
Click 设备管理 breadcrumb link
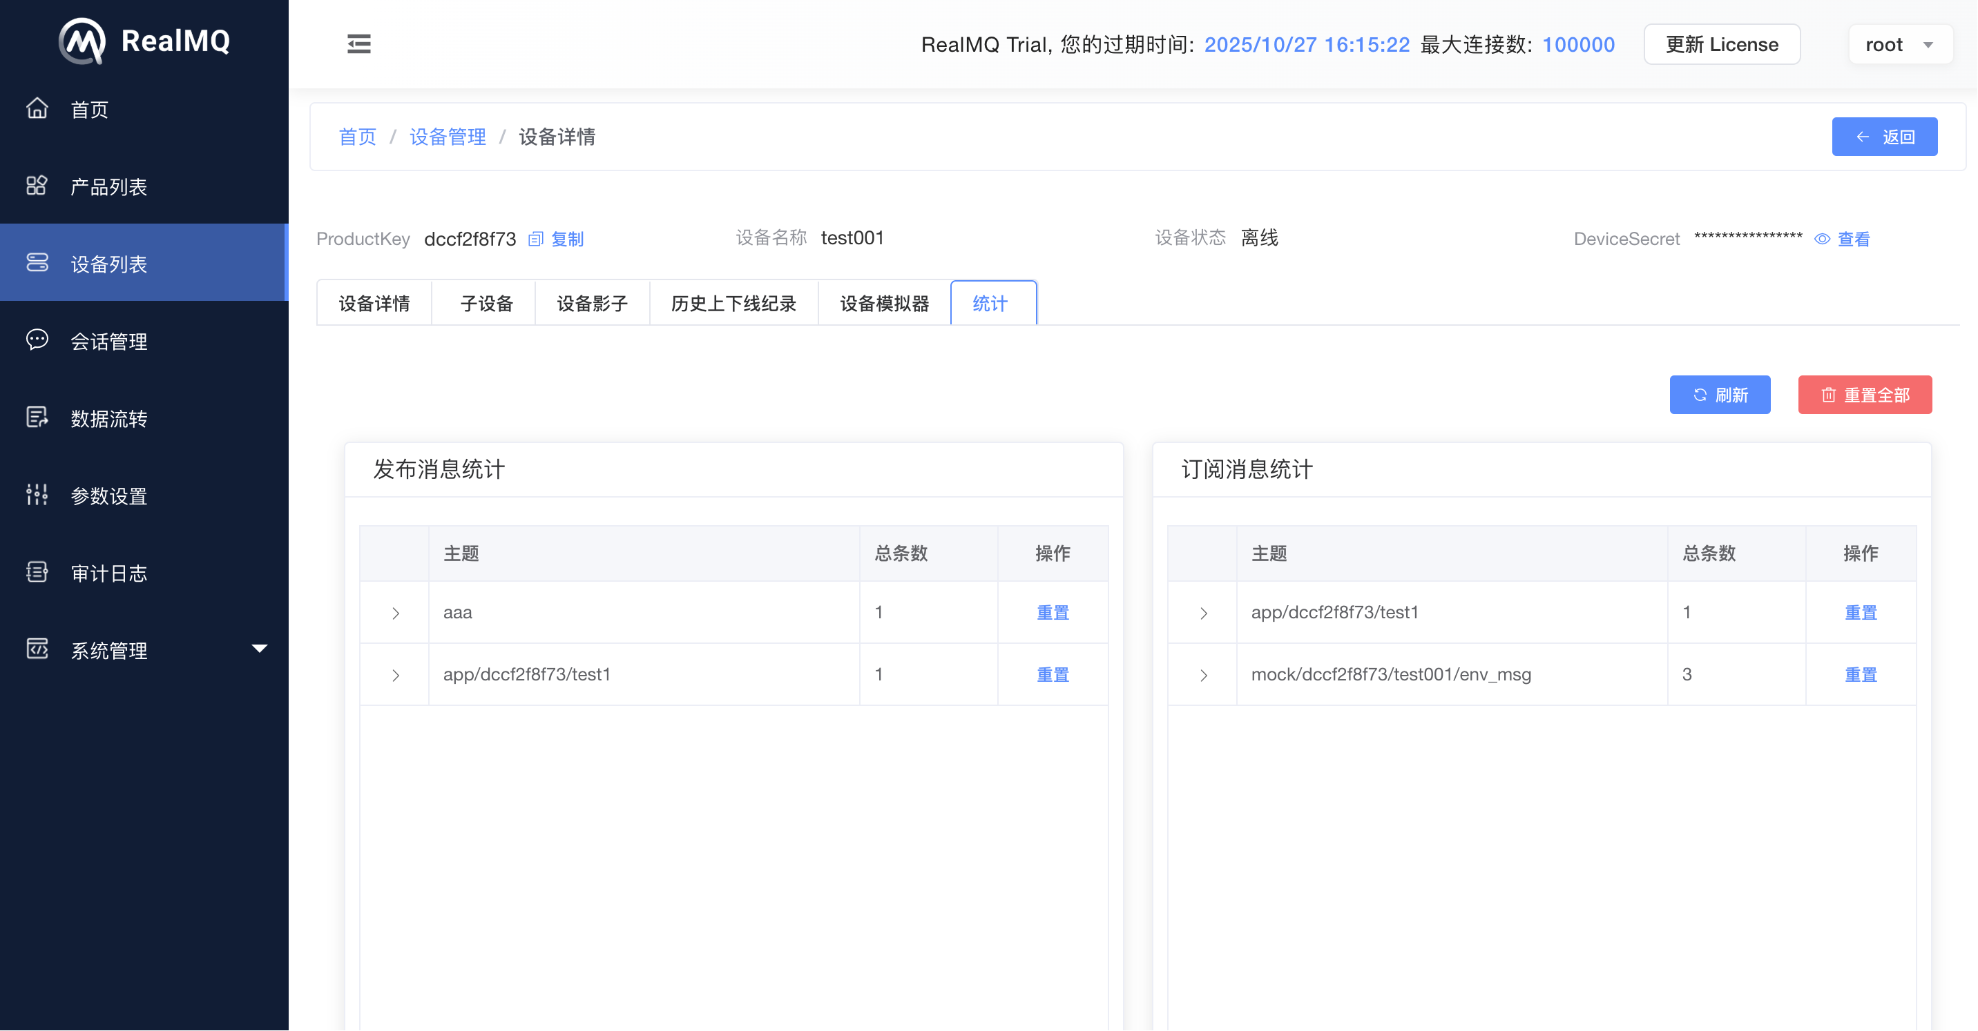(x=448, y=137)
